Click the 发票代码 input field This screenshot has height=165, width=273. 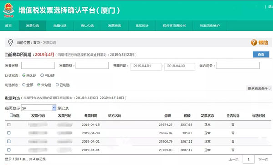coord(38,66)
